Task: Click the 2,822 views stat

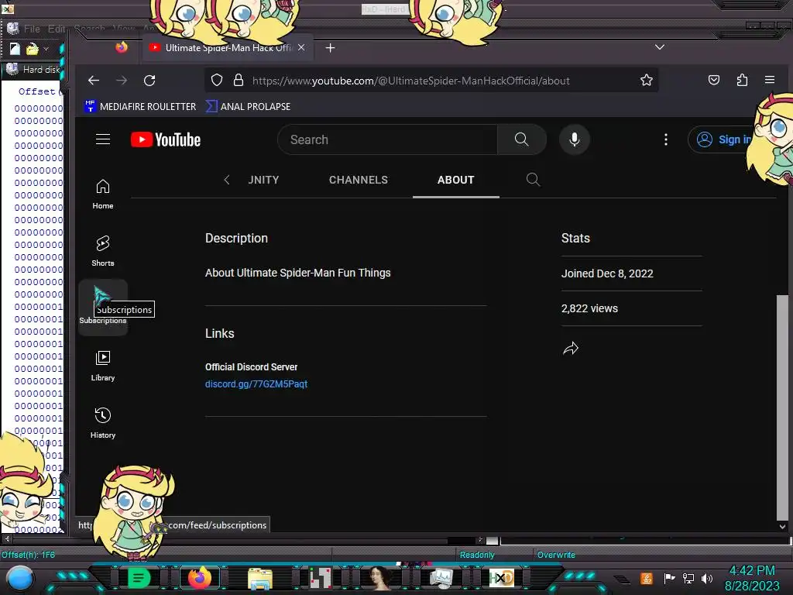Action: pyautogui.click(x=589, y=308)
